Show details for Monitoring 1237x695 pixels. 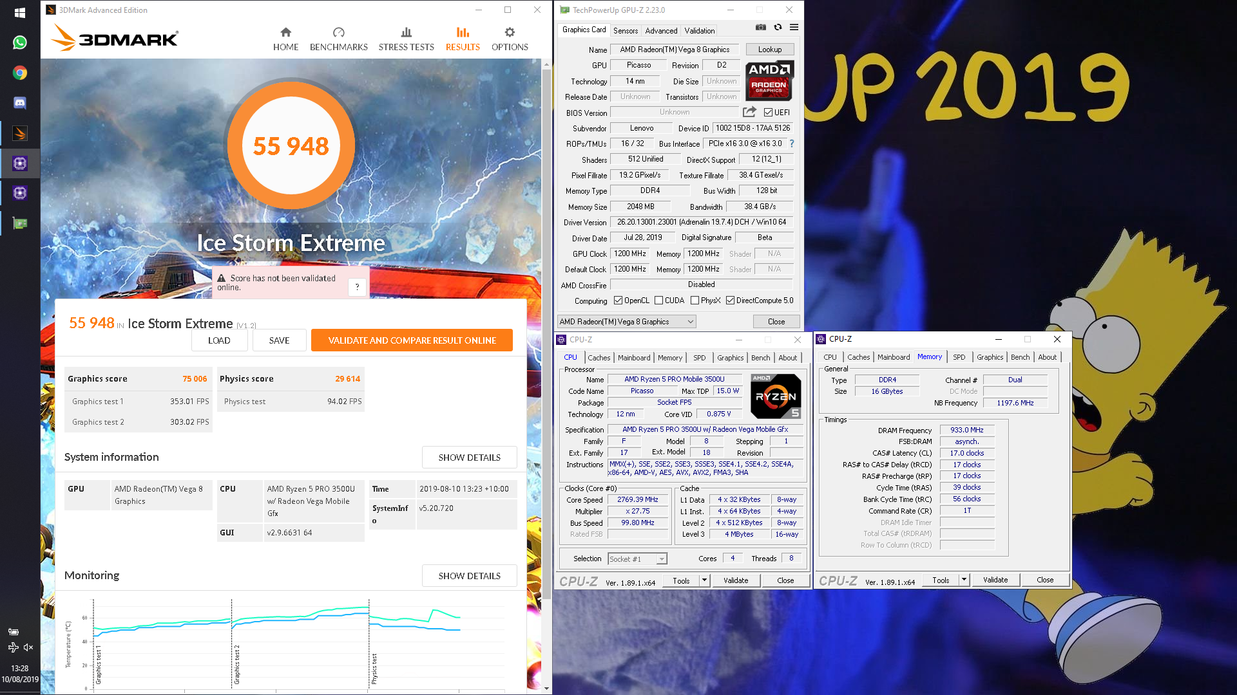point(469,576)
